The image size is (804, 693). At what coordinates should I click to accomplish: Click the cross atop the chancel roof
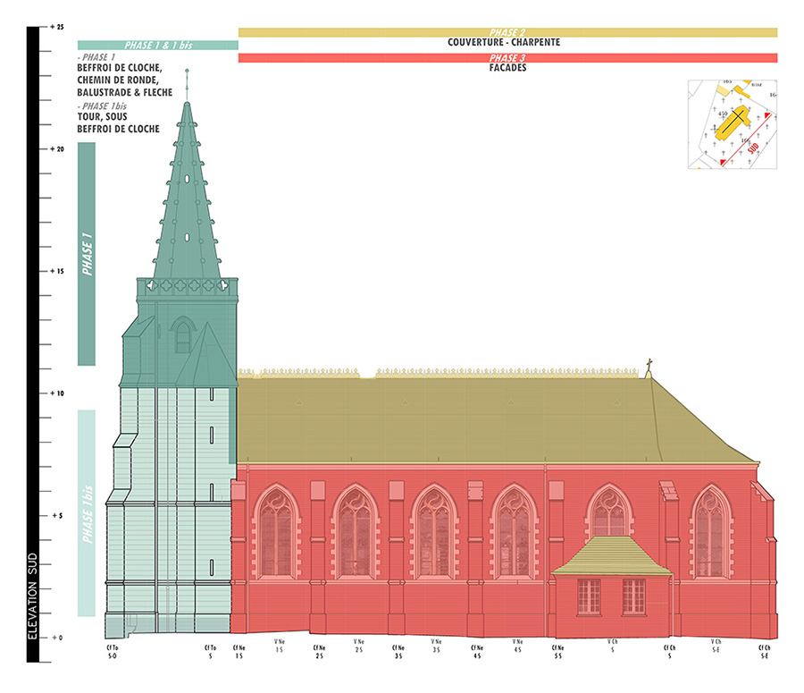click(x=650, y=367)
